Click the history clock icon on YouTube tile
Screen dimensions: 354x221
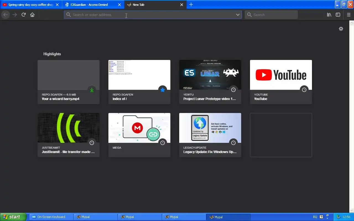pyautogui.click(x=304, y=90)
